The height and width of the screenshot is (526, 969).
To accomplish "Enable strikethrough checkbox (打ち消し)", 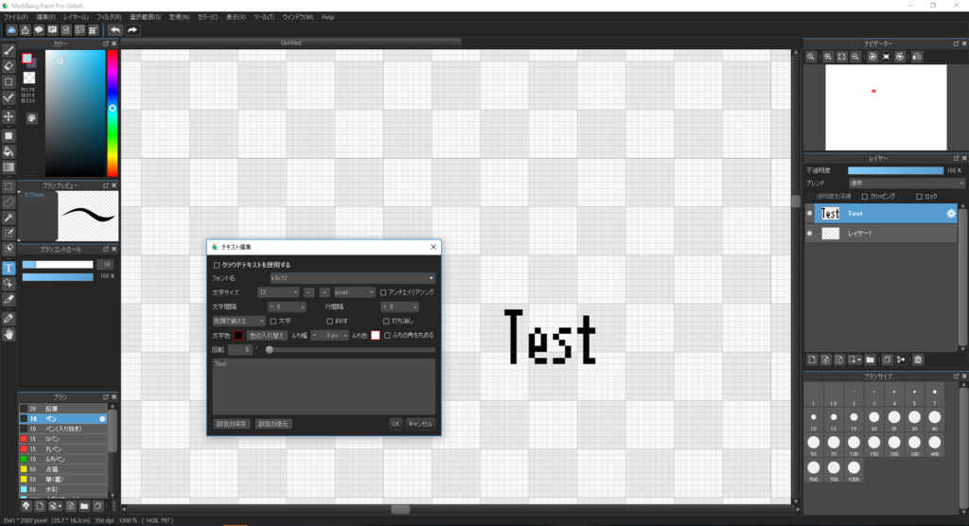I will point(386,322).
